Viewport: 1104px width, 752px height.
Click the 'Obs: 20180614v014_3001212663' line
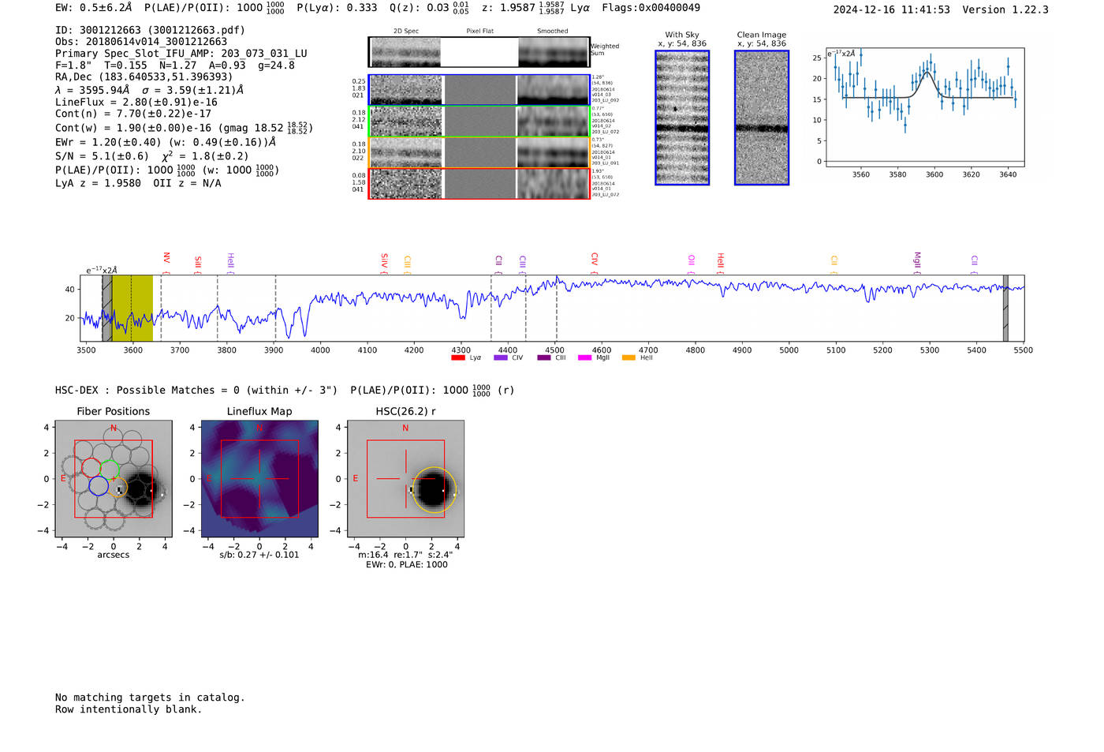(141, 42)
